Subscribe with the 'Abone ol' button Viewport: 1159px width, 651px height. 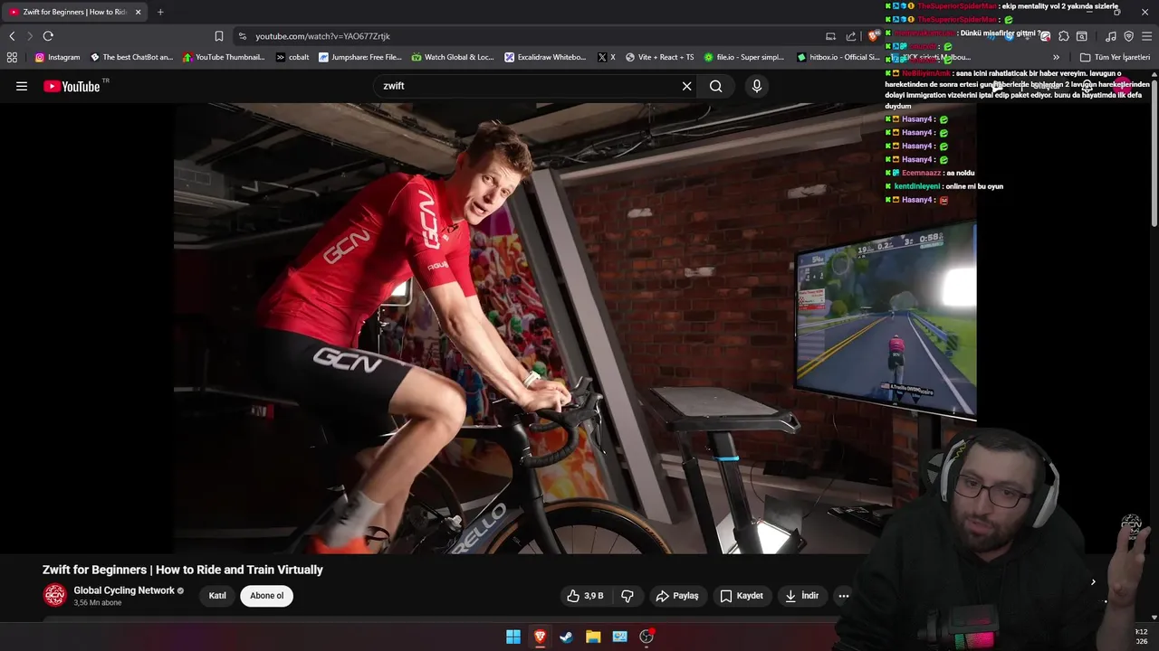[266, 596]
